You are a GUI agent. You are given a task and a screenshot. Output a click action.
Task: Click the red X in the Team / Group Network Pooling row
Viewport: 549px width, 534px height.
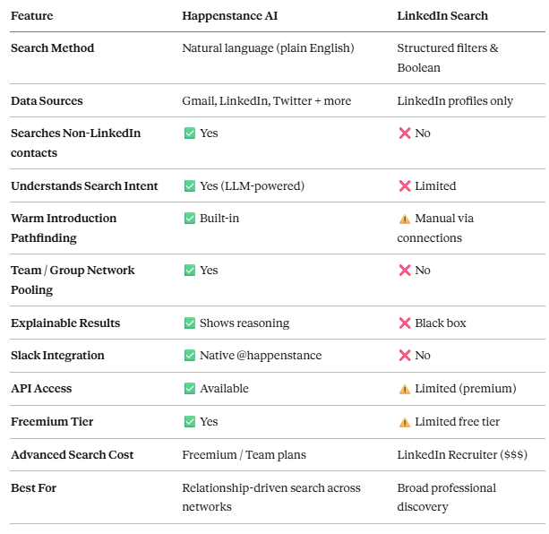click(x=404, y=271)
